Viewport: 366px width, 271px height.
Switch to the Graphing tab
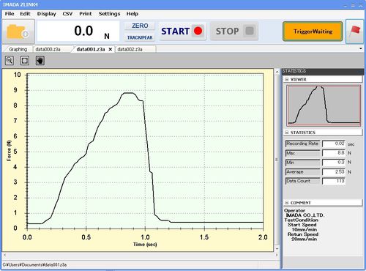pos(18,49)
